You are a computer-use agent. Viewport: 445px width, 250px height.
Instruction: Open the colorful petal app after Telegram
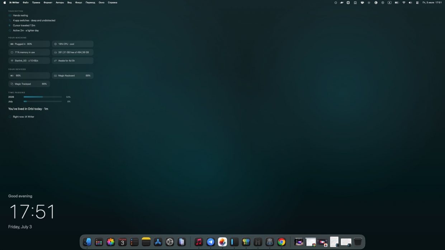tap(222, 242)
